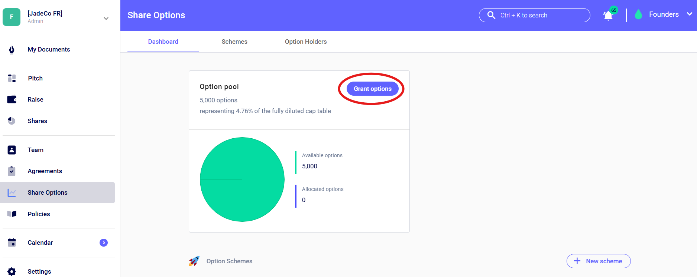Open Agreements using the clipboard icon
The image size is (697, 277).
coord(12,171)
